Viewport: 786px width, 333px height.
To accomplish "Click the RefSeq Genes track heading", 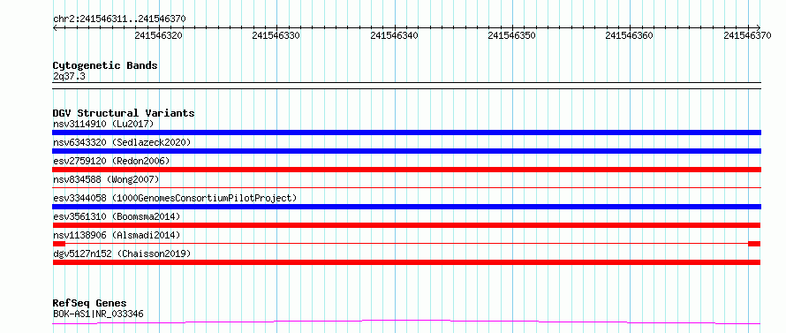I will point(89,303).
